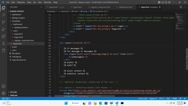
Task: Open requirements.txt file
Action: [x=19, y=60]
